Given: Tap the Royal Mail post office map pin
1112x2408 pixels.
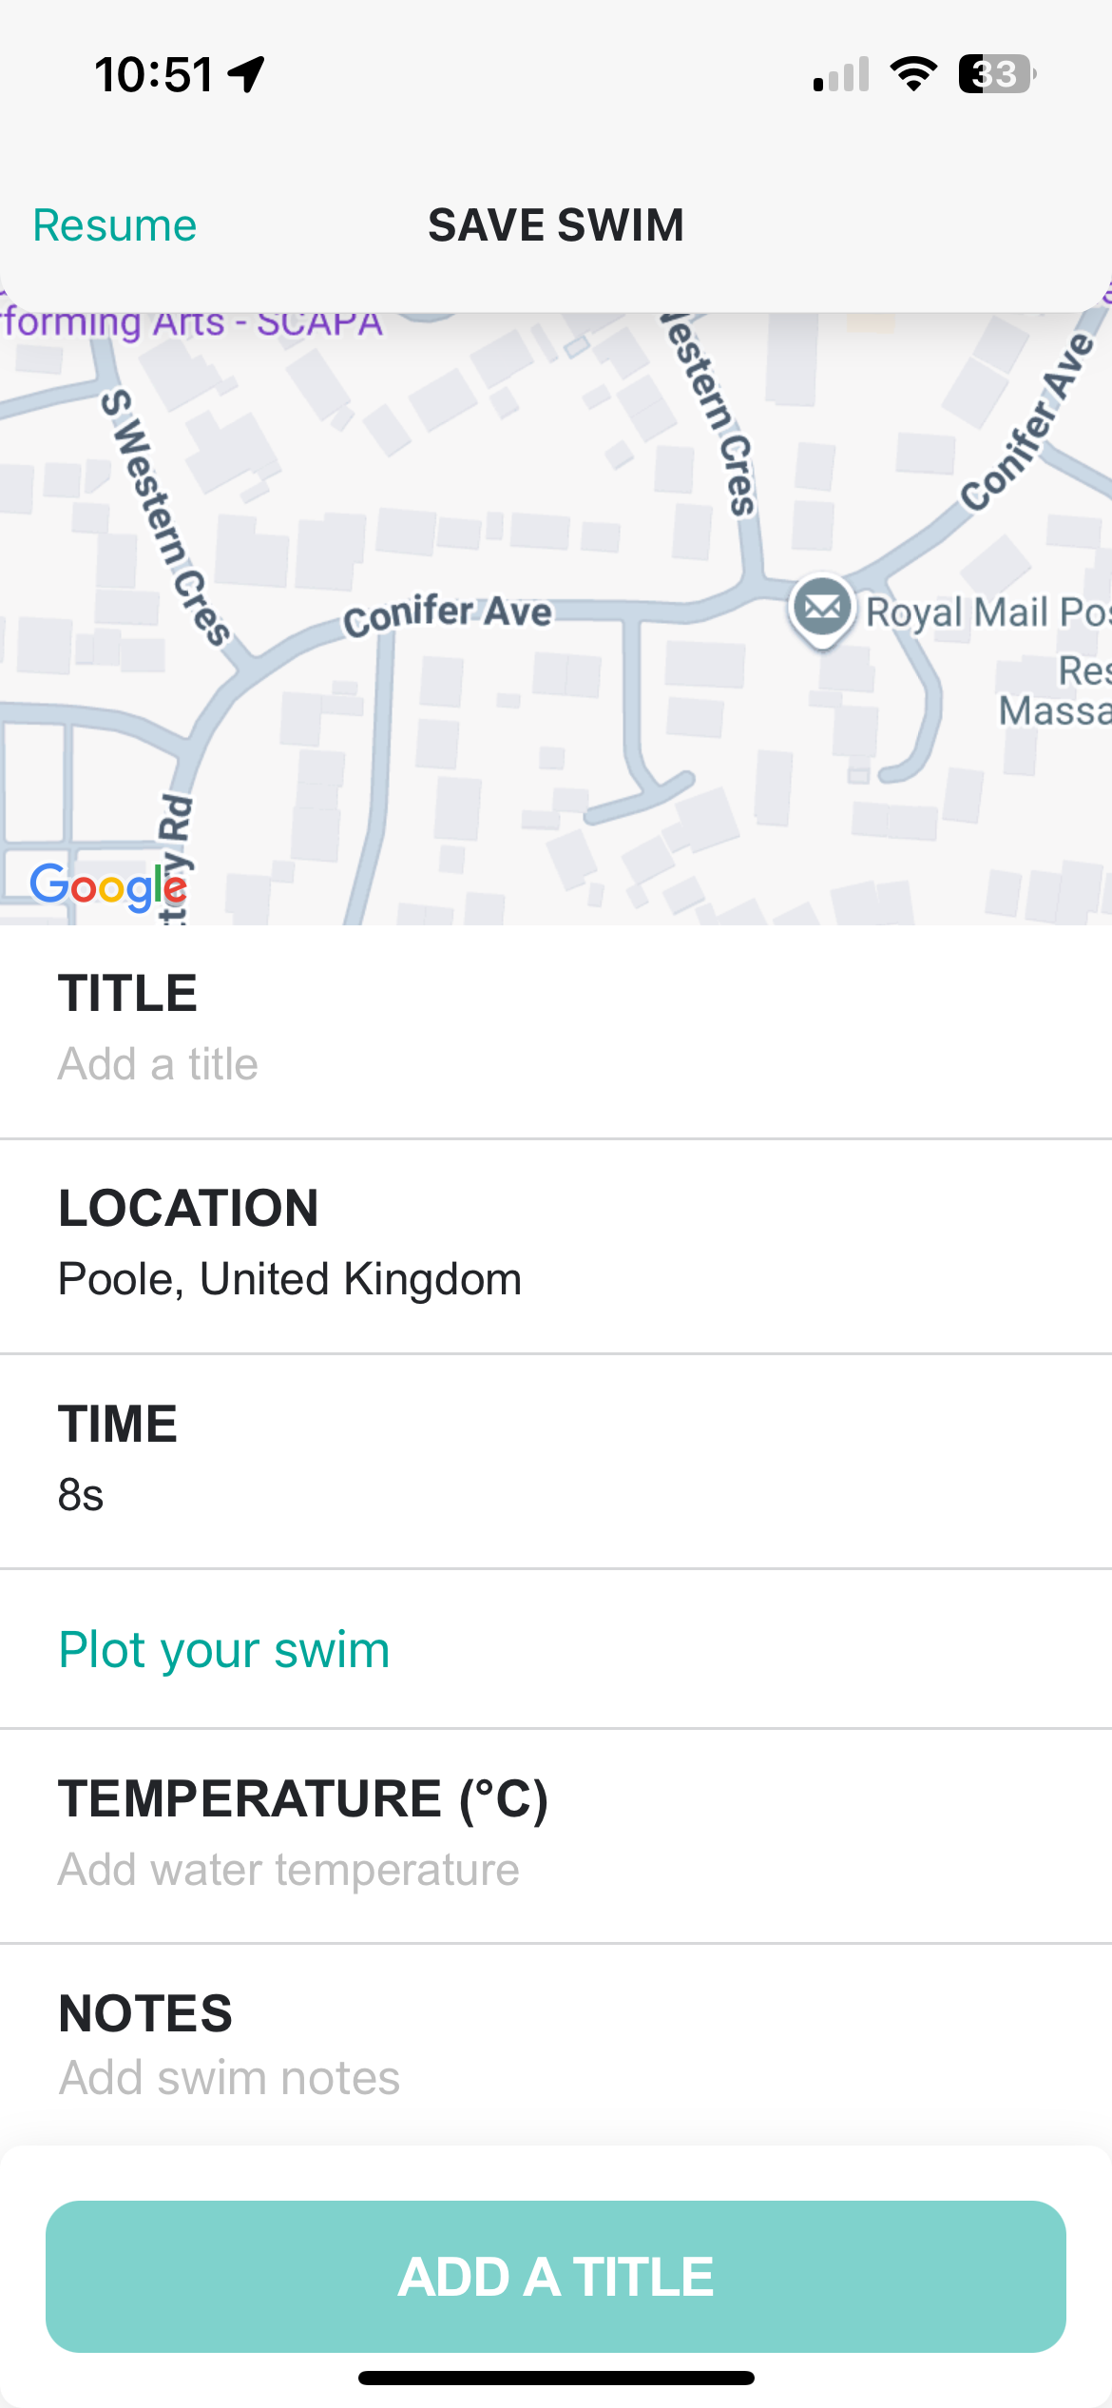Looking at the screenshot, I should point(822,608).
